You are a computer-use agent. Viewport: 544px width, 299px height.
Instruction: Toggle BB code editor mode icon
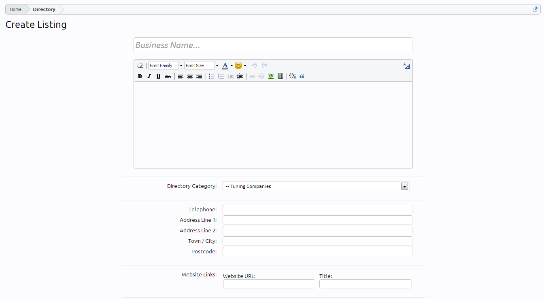[407, 65]
